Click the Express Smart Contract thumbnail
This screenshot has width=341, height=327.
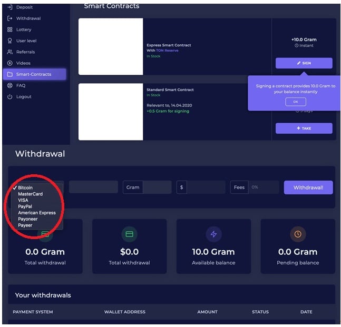(x=111, y=46)
